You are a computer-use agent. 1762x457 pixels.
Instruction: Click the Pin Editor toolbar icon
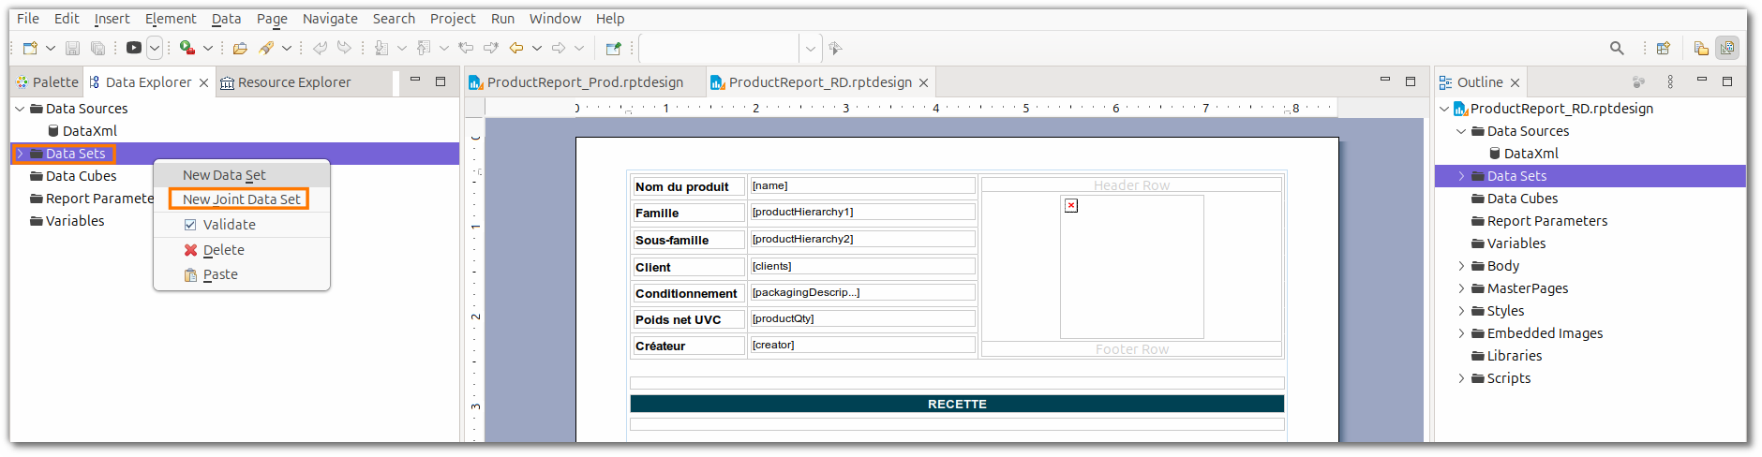coord(613,48)
